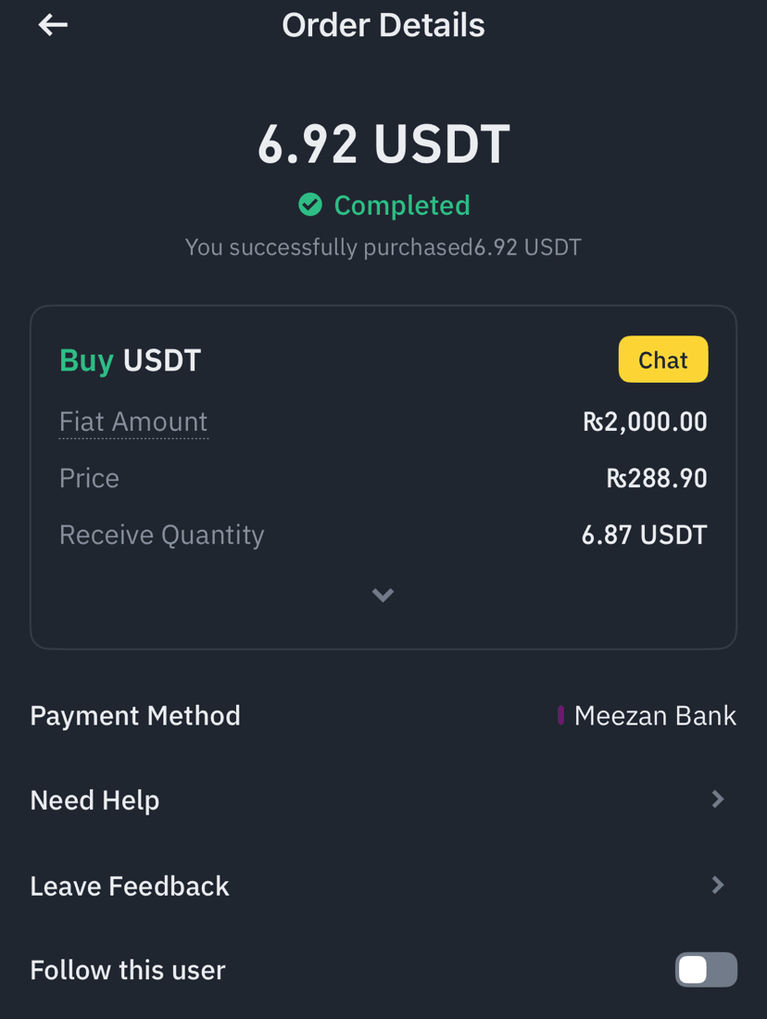Image resolution: width=767 pixels, height=1019 pixels.
Task: Click the purple Meezan Bank indicator icon
Action: [560, 715]
